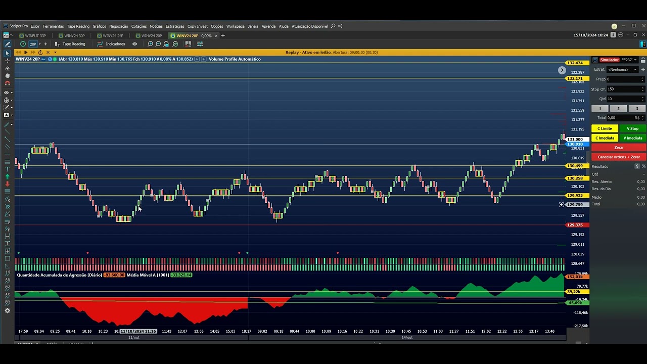Expand the chart tabs chevron at top left
This screenshot has height=364, width=647.
[11, 35]
